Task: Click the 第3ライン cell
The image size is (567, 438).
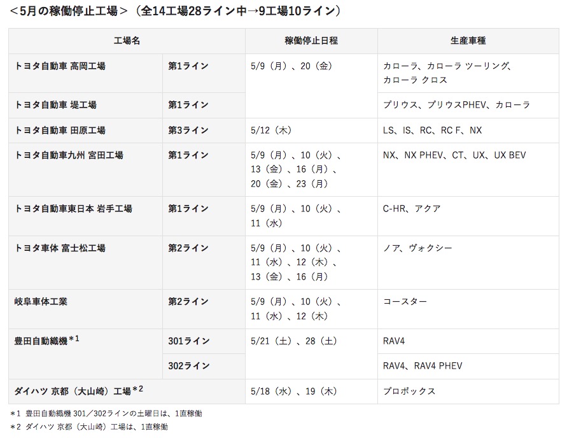Action: [x=204, y=131]
